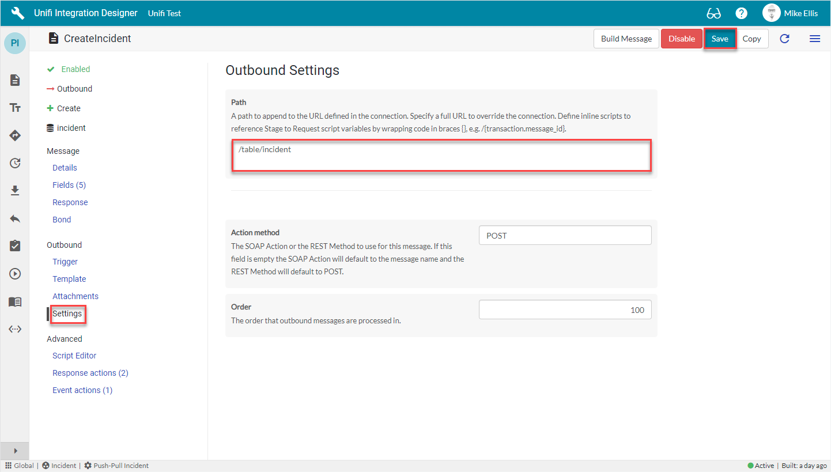The height and width of the screenshot is (472, 831).
Task: Click the wrench icon in header
Action: [18, 13]
